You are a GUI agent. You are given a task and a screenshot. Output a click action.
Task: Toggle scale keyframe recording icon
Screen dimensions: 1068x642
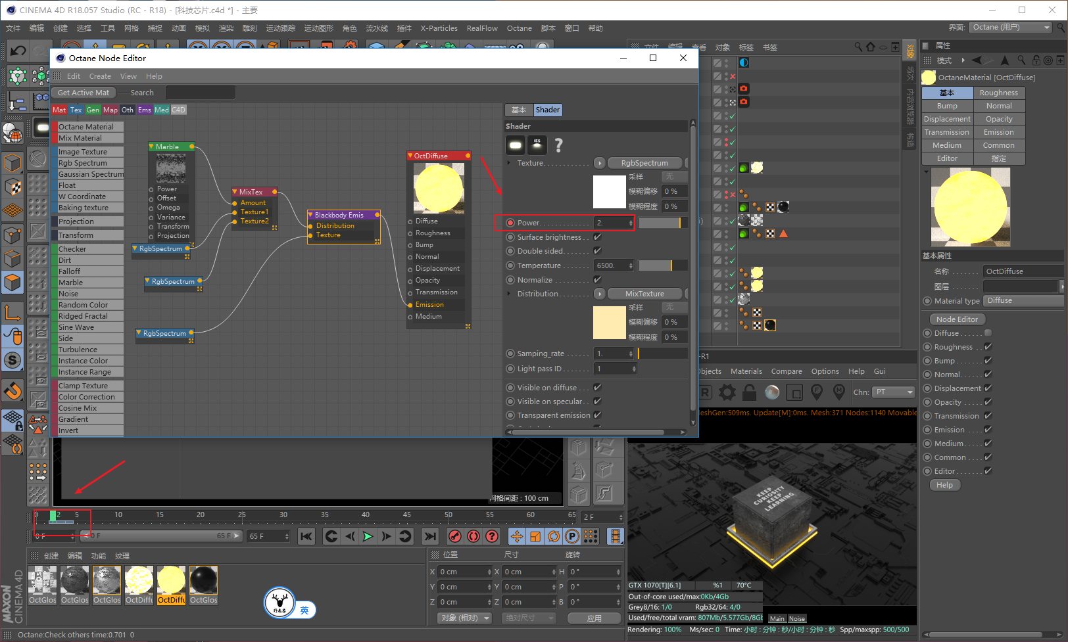tap(535, 536)
